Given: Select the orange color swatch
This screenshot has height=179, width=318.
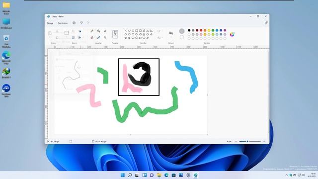Looking at the screenshot, I should 205,30.
